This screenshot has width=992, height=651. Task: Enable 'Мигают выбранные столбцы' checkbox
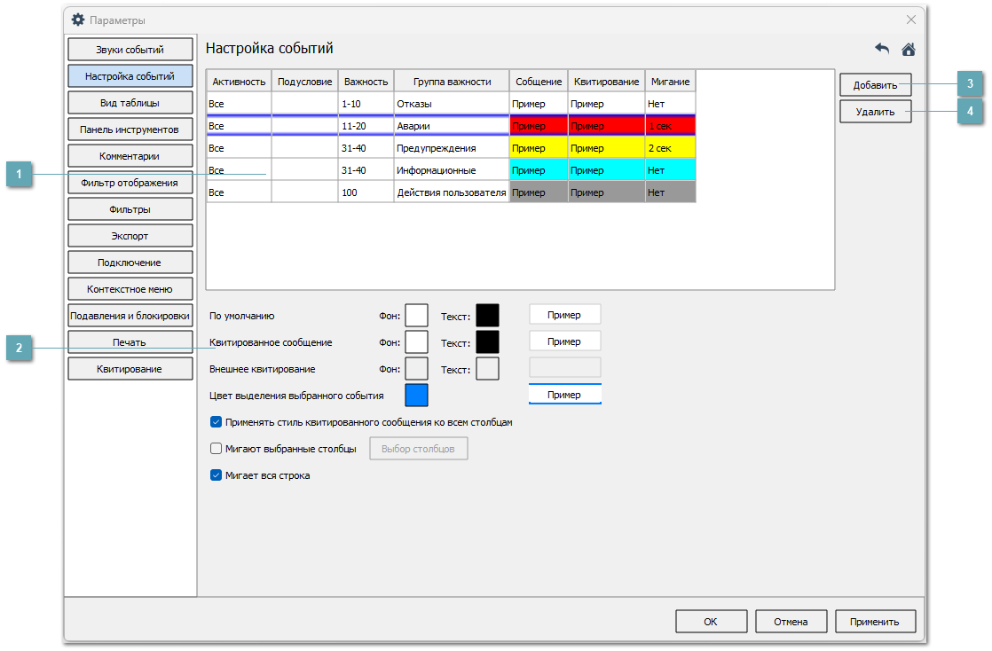216,449
